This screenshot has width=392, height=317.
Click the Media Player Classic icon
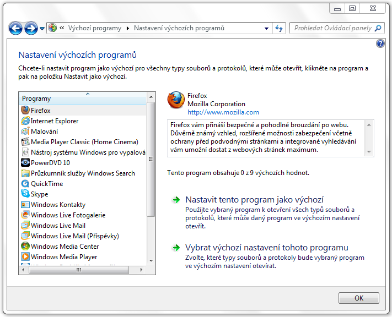[x=25, y=142]
